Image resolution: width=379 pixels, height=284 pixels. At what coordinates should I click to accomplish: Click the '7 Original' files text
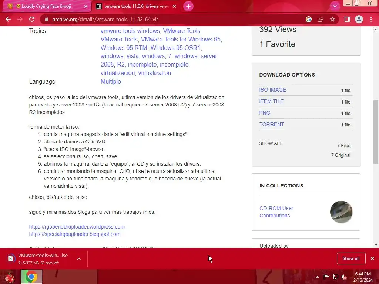(x=341, y=155)
